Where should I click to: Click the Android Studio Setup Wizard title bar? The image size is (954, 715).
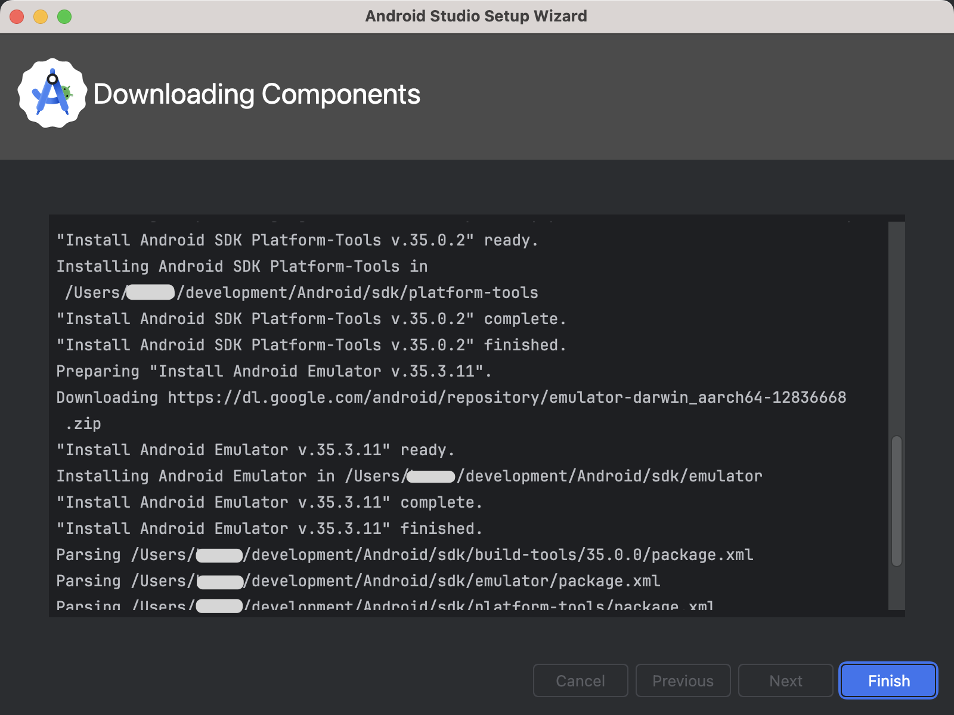tap(477, 16)
